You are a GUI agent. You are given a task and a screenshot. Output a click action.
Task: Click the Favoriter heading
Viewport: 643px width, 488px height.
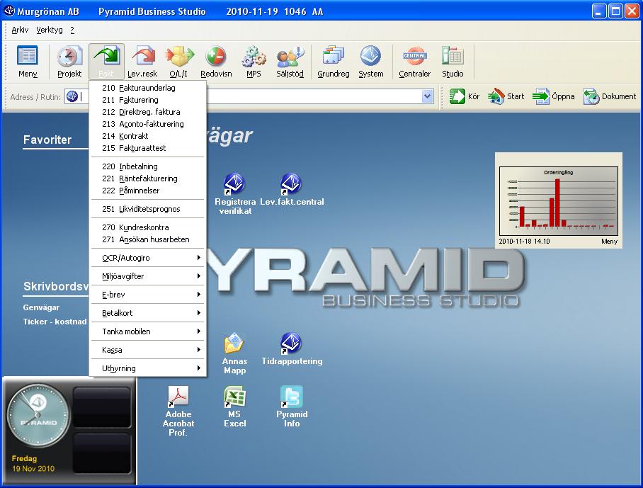click(x=47, y=140)
